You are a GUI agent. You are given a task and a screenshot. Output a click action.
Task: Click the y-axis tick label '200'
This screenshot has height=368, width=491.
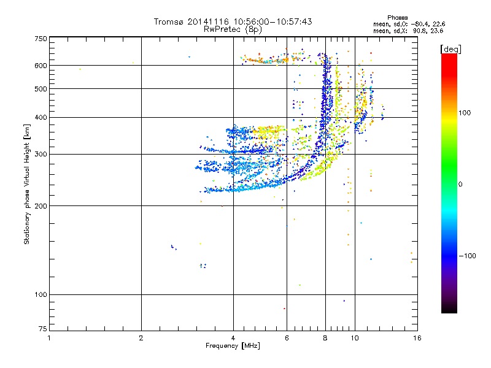tap(41, 206)
